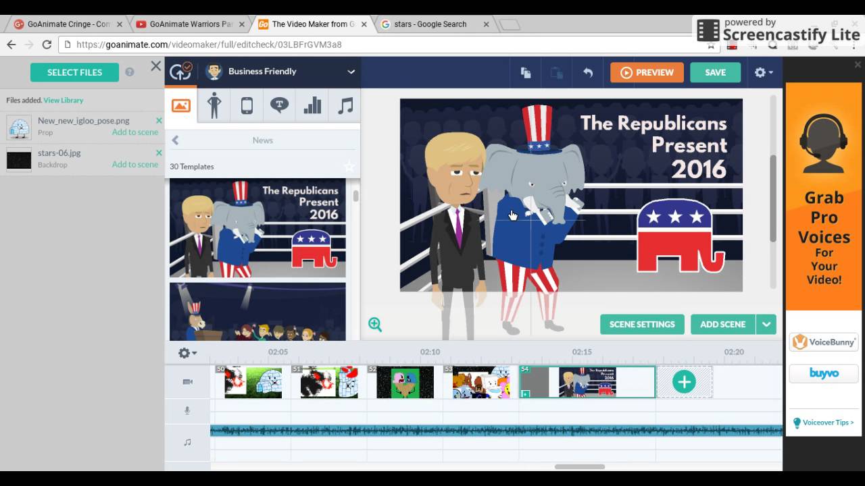Click the green SAVE button
This screenshot has height=486, width=865.
[715, 72]
